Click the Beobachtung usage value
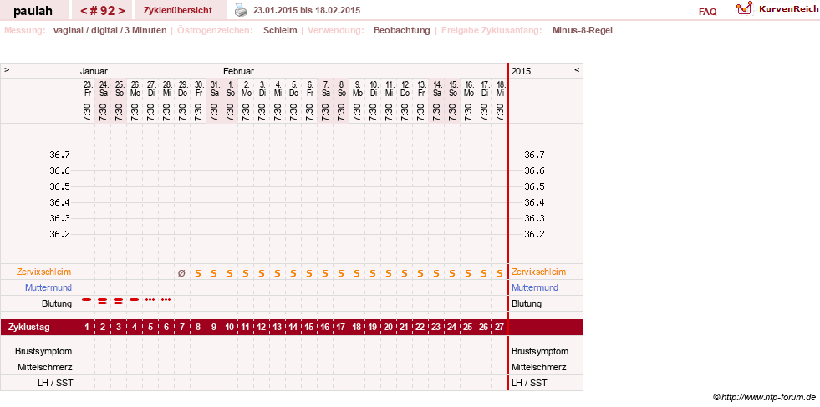The image size is (820, 407). [x=401, y=30]
